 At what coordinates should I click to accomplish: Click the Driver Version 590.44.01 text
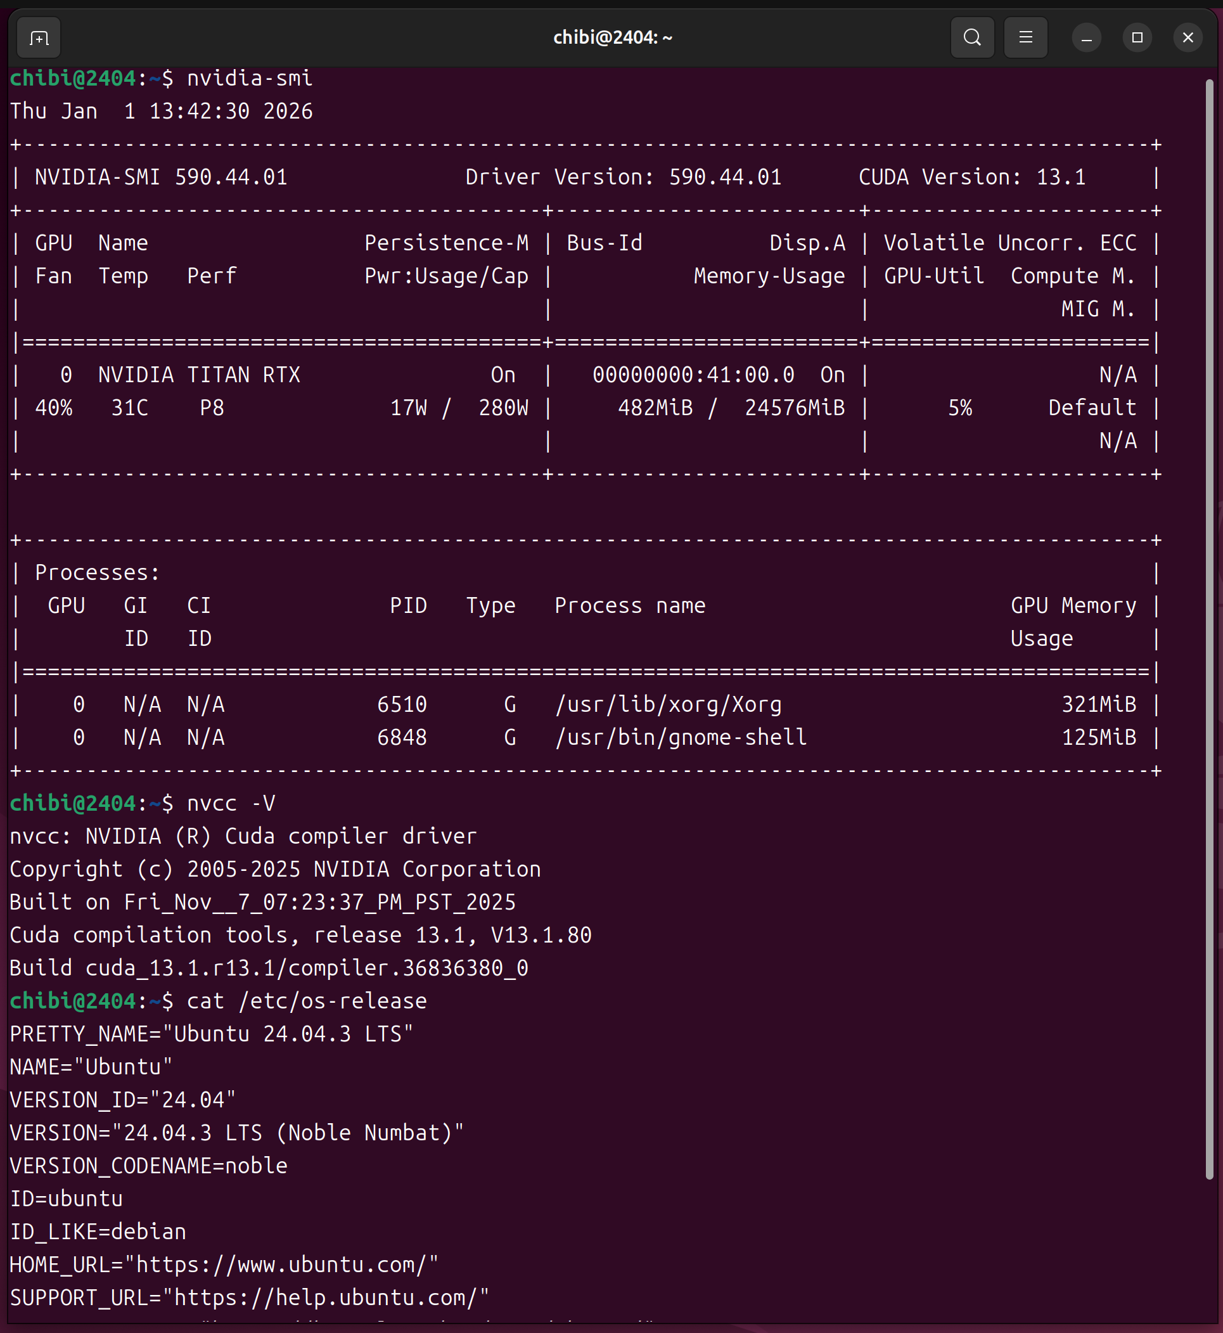[623, 177]
